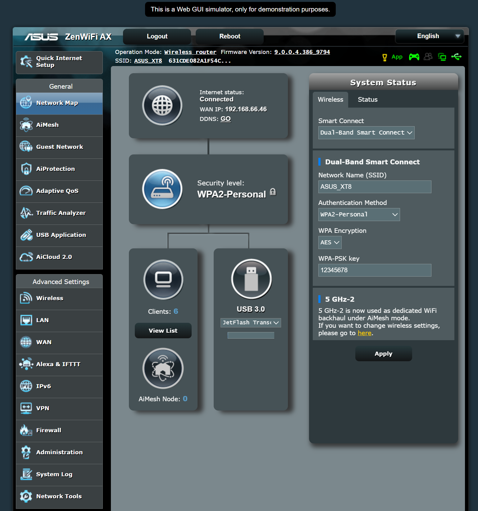Click the AiMesh Node house icon
This screenshot has width=478, height=511.
coord(163,368)
